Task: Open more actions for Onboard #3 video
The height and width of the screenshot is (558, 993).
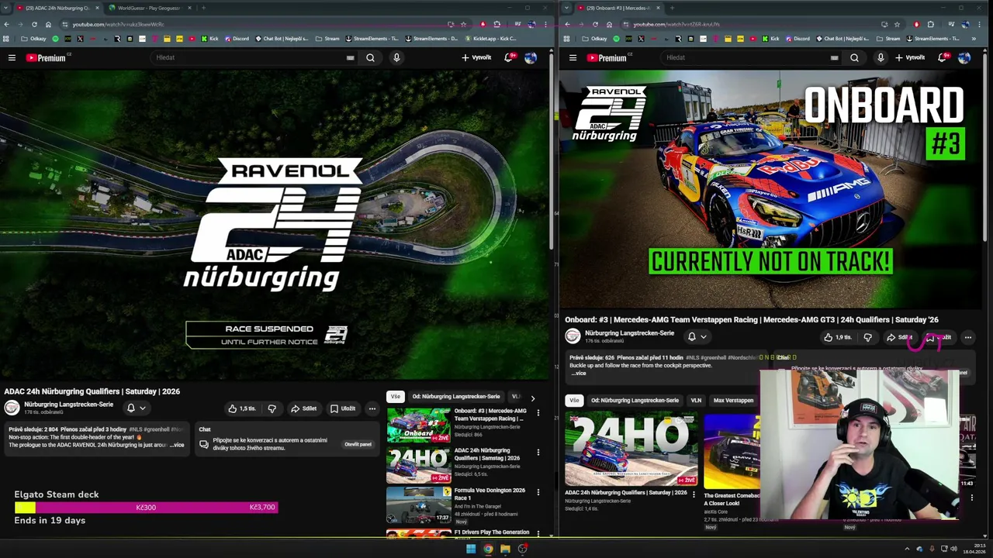Action: [967, 337]
